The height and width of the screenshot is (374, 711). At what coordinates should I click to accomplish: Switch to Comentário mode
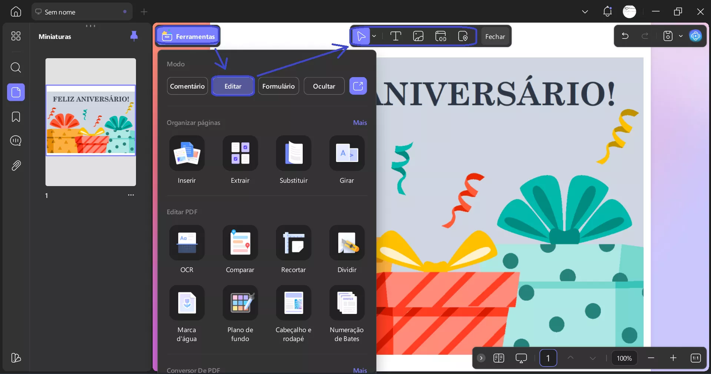187,86
